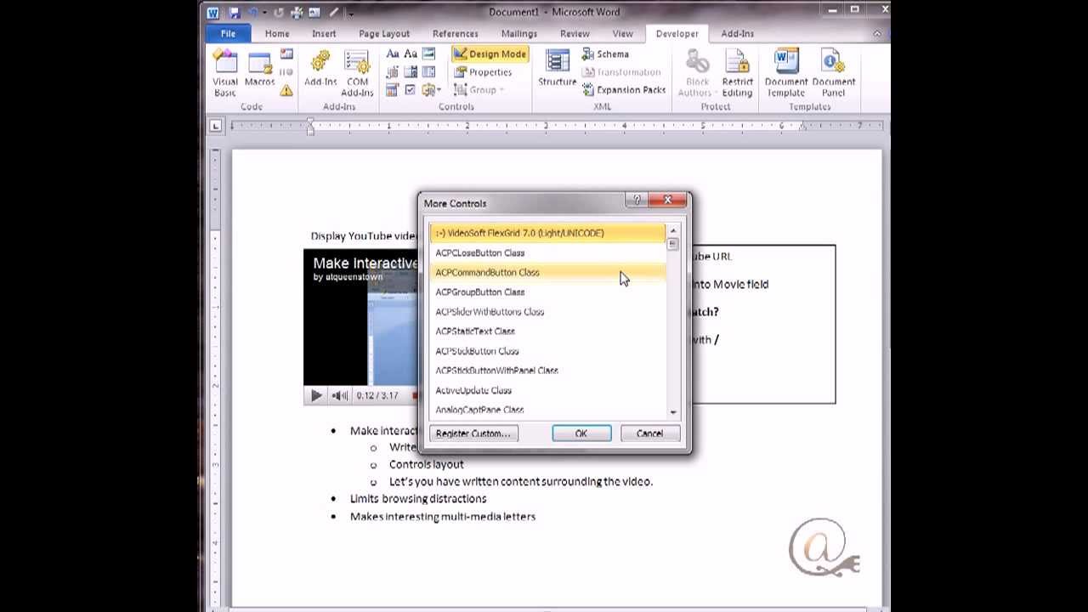1088x612 pixels.
Task: Open XML Structure pane
Action: (x=557, y=69)
